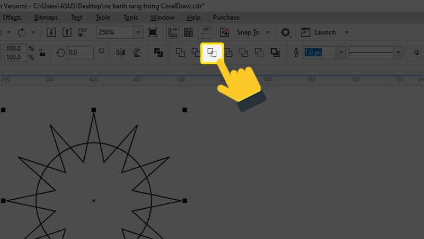Open the undo history dropdown arrow

point(8,32)
